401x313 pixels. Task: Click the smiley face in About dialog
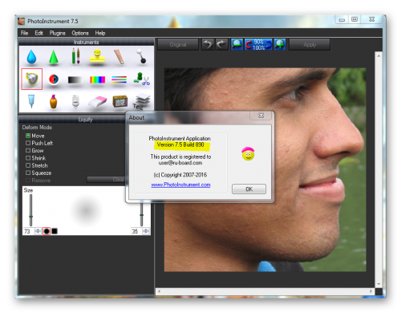tap(248, 153)
